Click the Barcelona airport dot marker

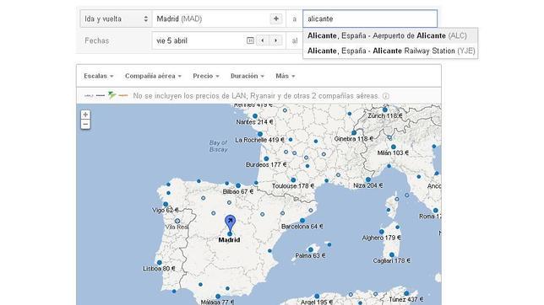[302, 220]
